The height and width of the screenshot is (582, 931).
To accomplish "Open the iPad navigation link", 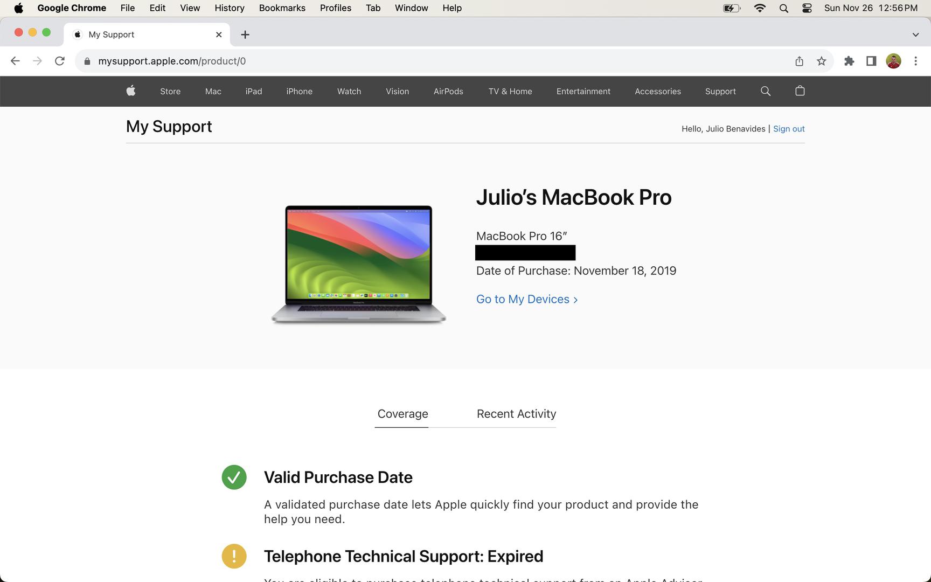I will 254,92.
